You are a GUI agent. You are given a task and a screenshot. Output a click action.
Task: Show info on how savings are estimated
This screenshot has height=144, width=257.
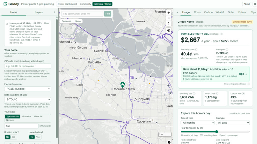tap(248, 84)
